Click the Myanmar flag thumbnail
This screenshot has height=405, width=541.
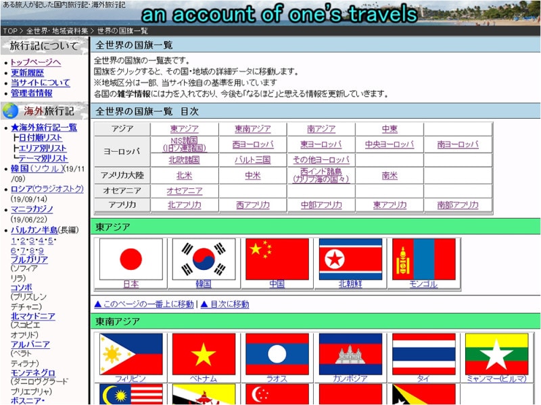pos(496,354)
